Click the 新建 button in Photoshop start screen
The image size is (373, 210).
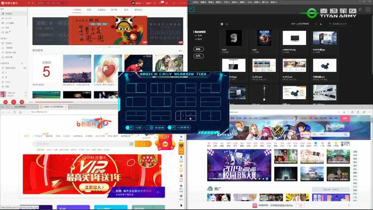coord(199,49)
